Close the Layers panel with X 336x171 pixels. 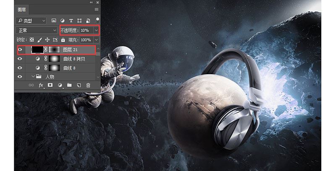[97, 3]
